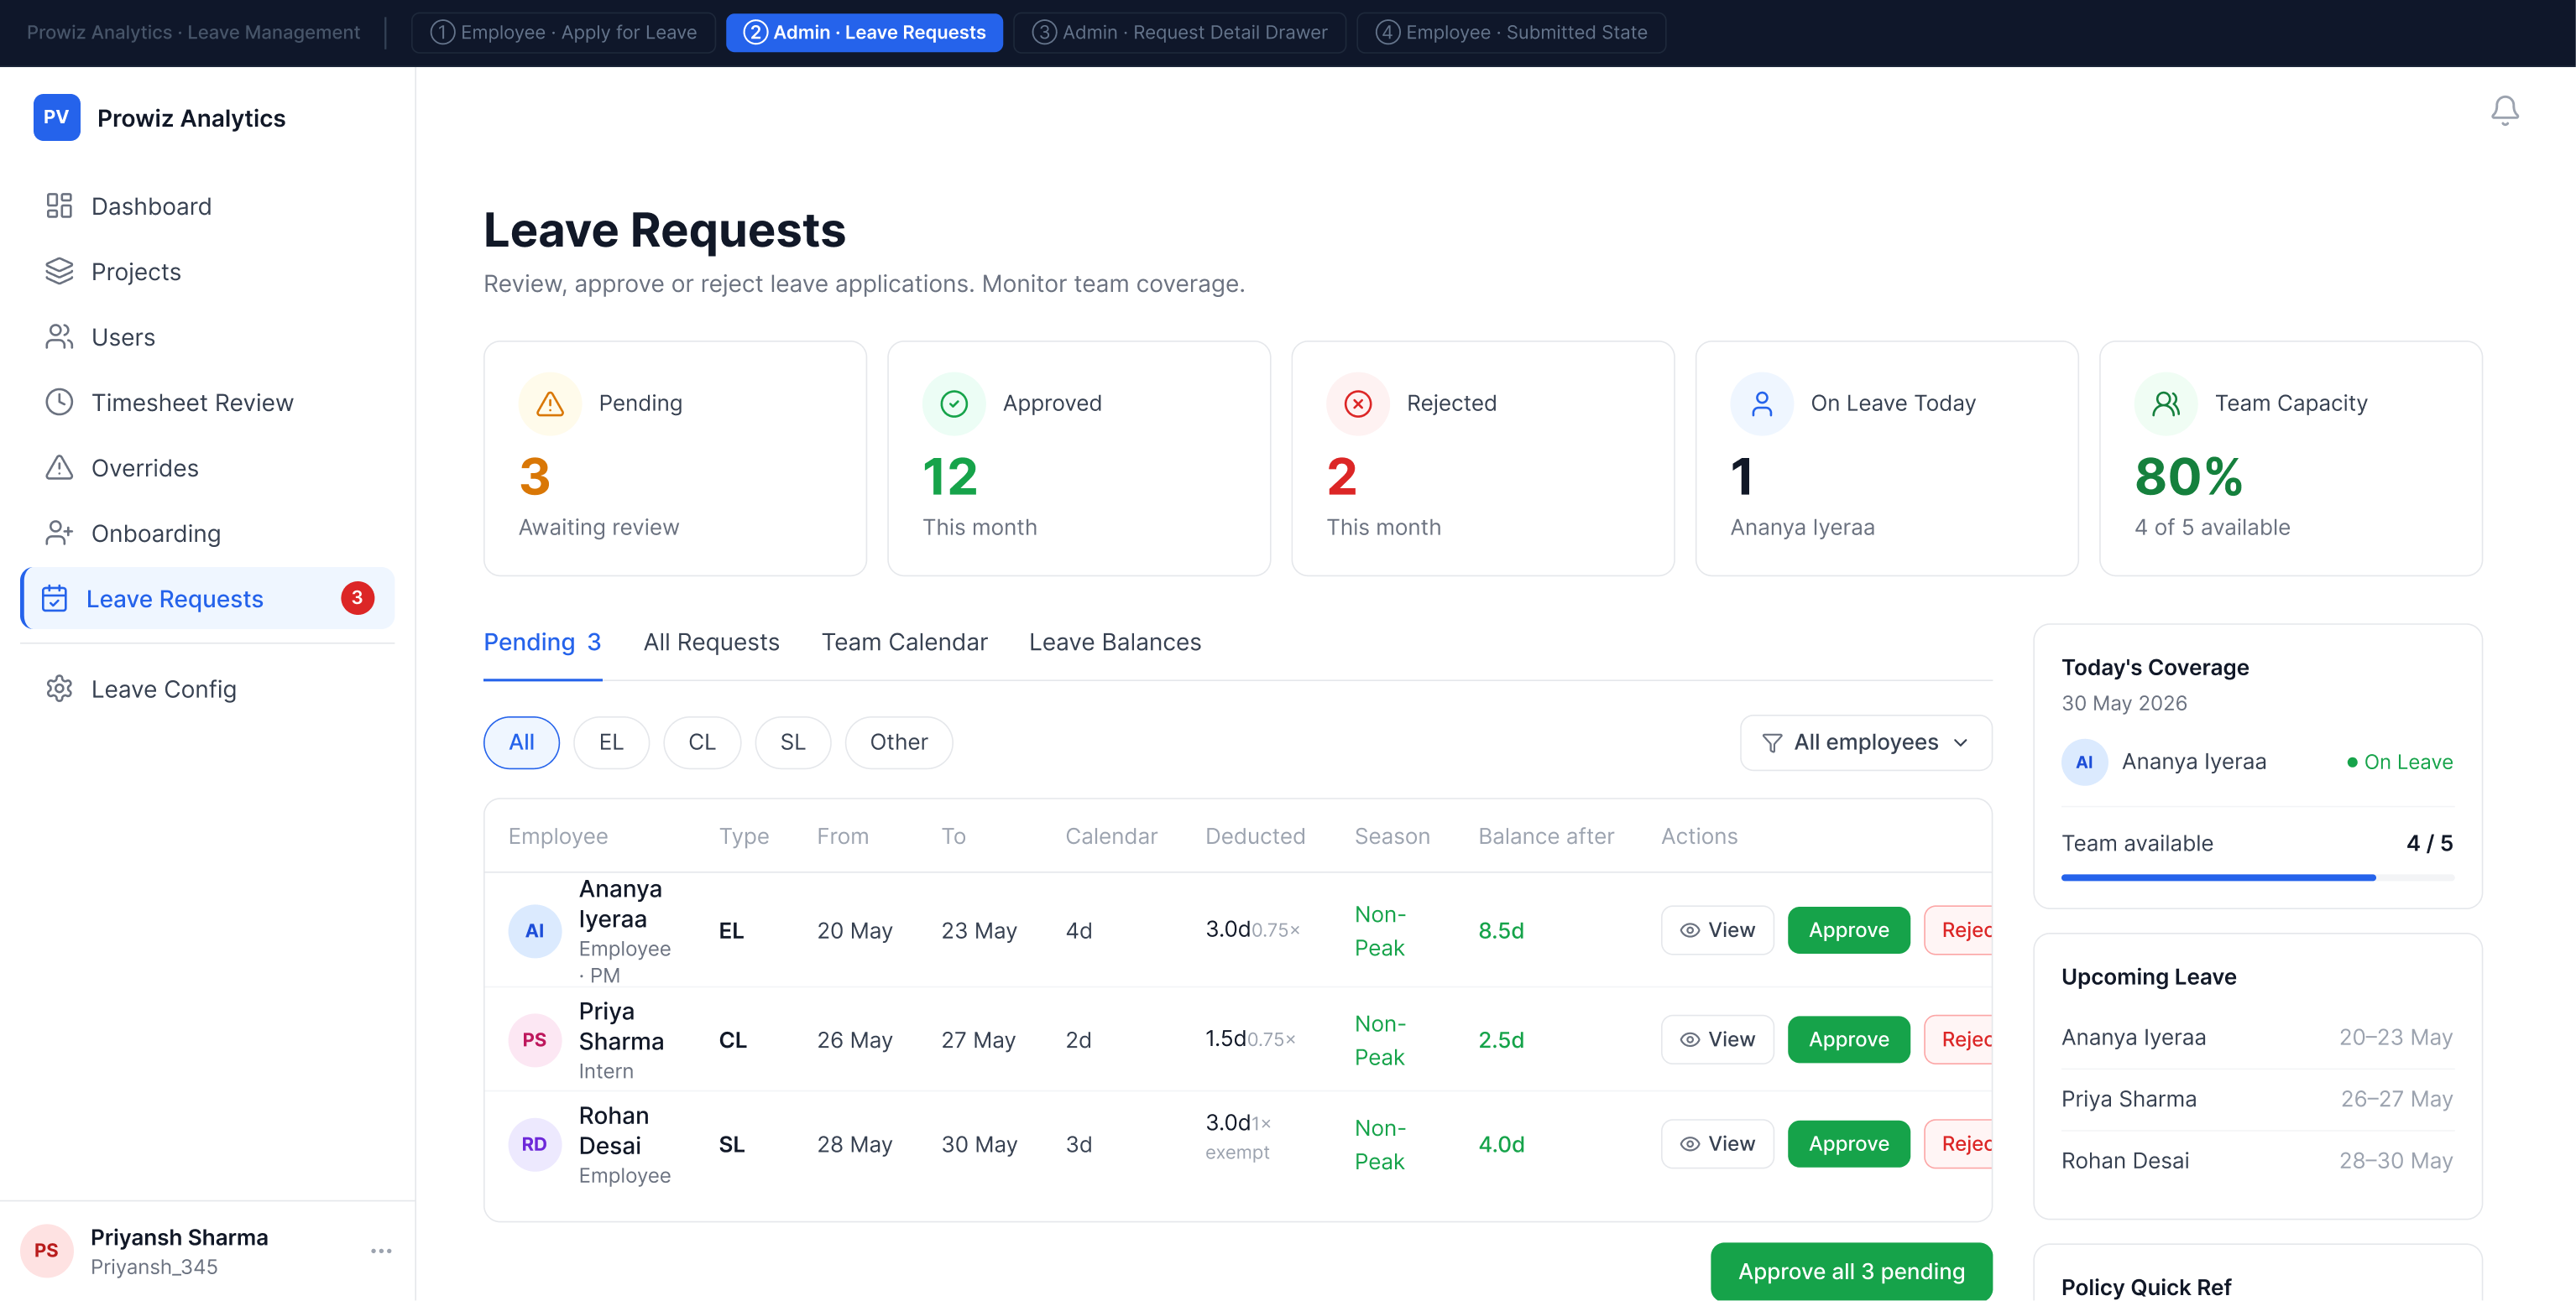This screenshot has width=2576, height=1301.
Task: View Ananya Iyeraa's leave request
Action: pyautogui.click(x=1717, y=930)
